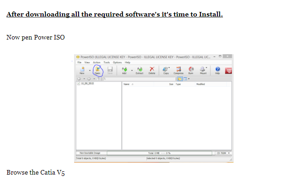Click the New image toolbar icon
Image resolution: width=285 pixels, height=187 pixels.
point(82,70)
